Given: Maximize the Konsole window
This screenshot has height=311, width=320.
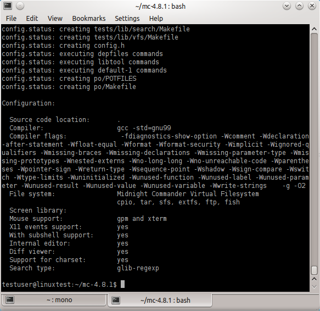Looking at the screenshot, I should [x=299, y=6].
